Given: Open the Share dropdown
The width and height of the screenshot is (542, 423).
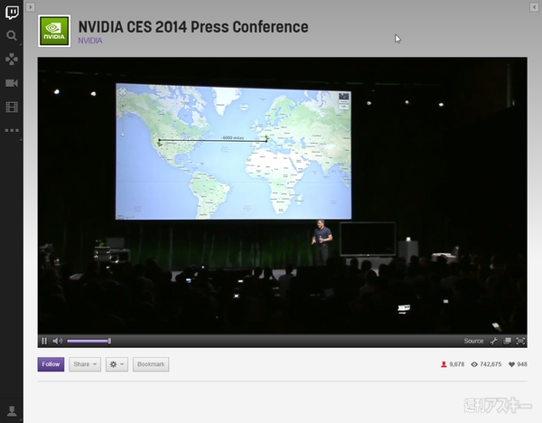Looking at the screenshot, I should click(x=85, y=364).
